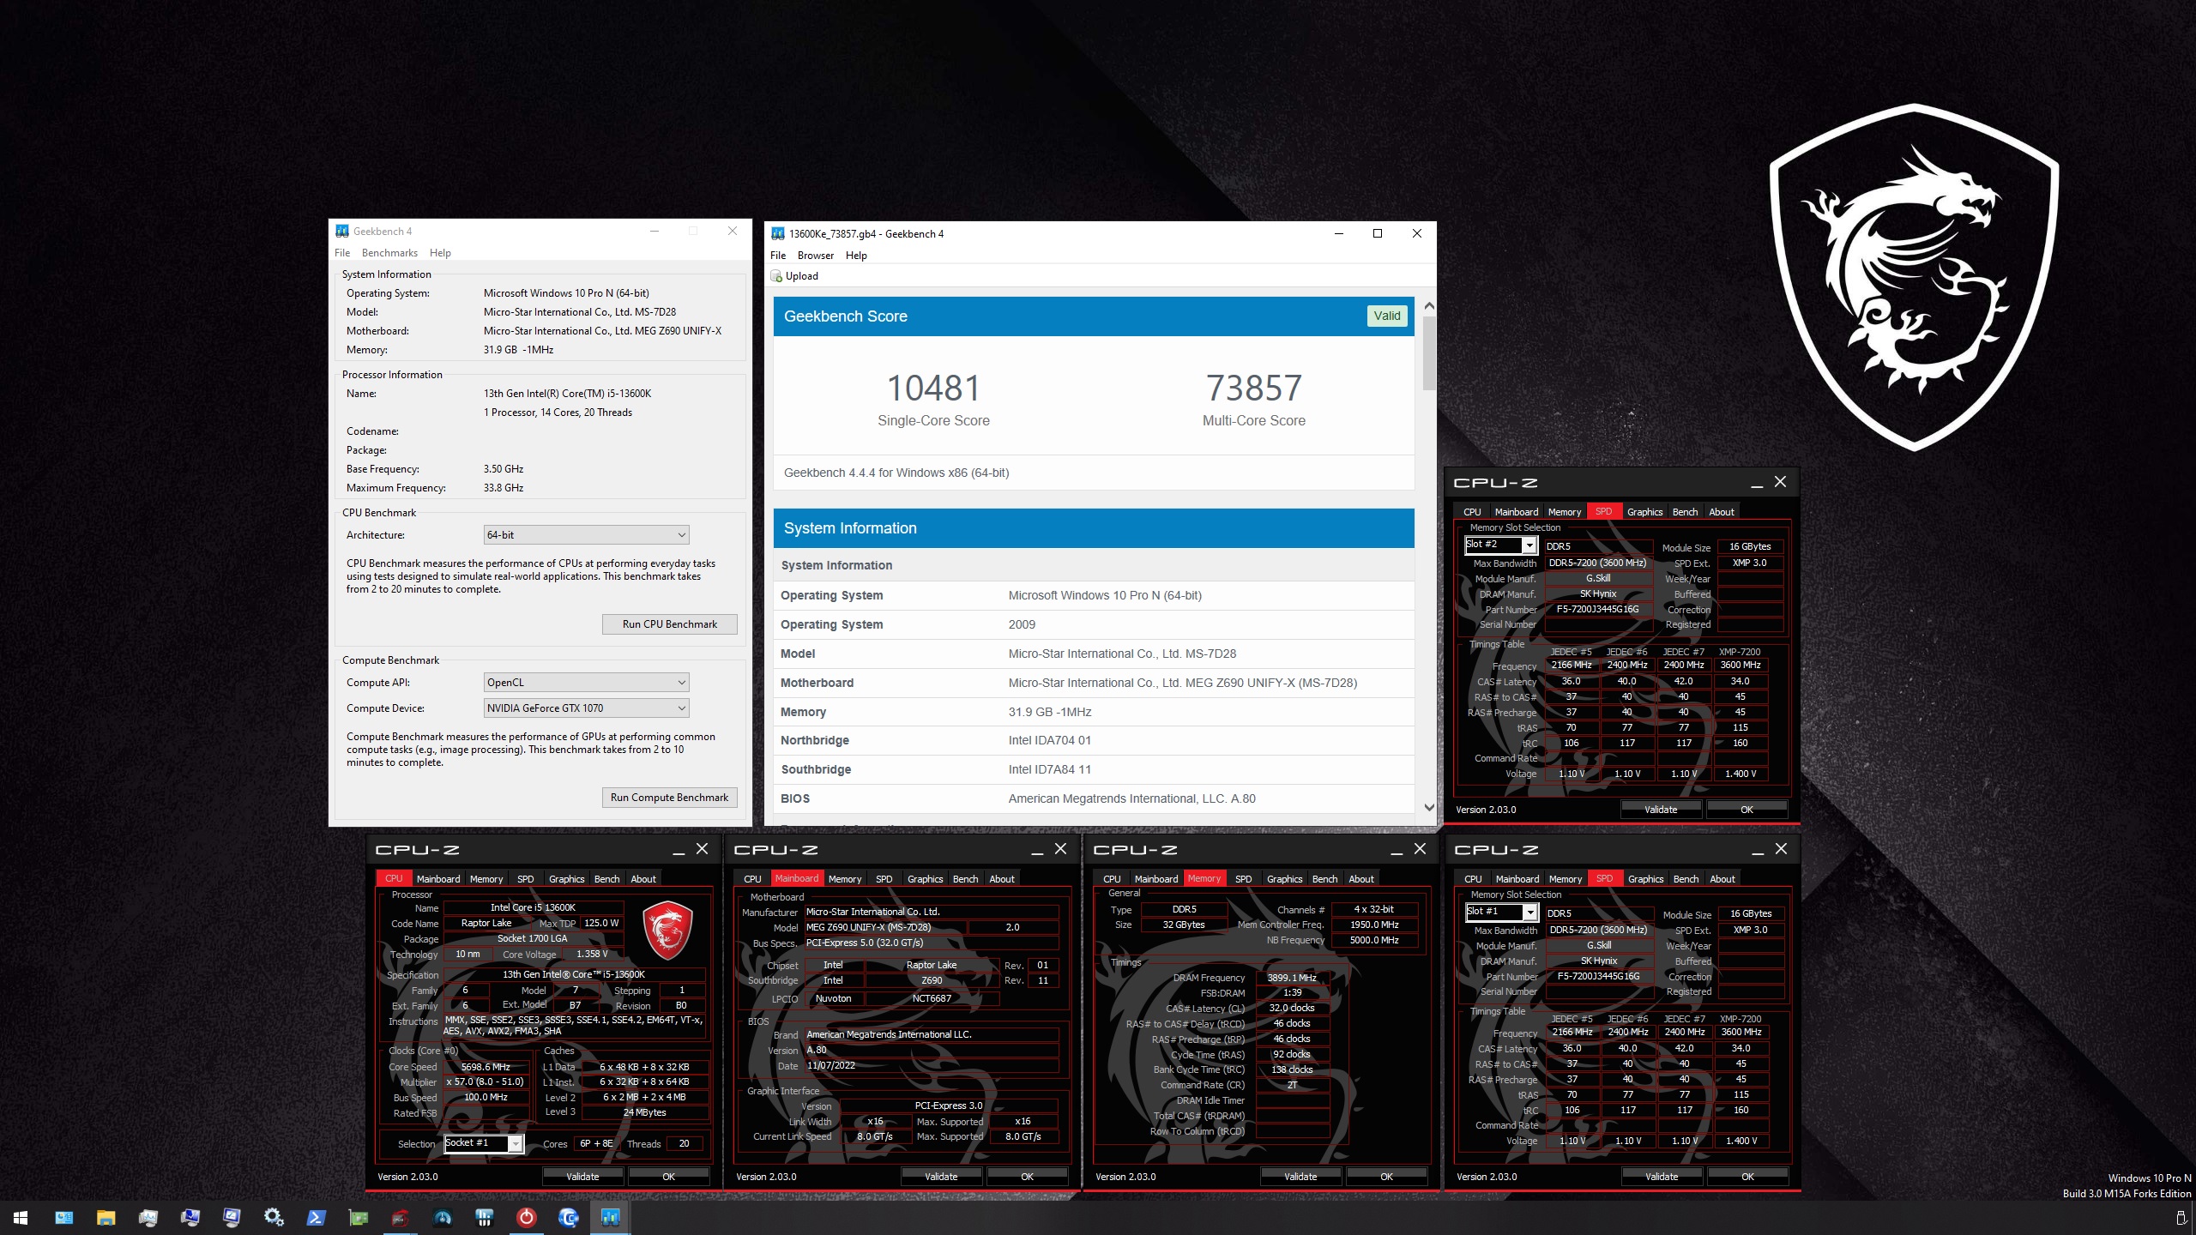
Task: Open the Help menu in Geekbench 4 window
Action: (440, 253)
